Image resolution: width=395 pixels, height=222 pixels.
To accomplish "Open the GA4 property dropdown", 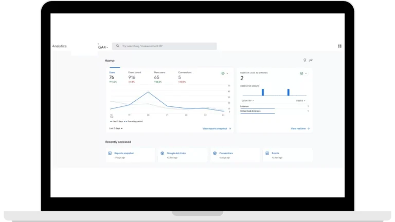I will (x=103, y=47).
